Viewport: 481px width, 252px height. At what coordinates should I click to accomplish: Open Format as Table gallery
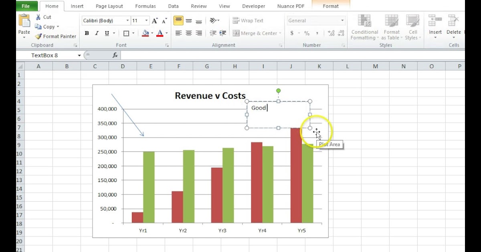(391, 27)
